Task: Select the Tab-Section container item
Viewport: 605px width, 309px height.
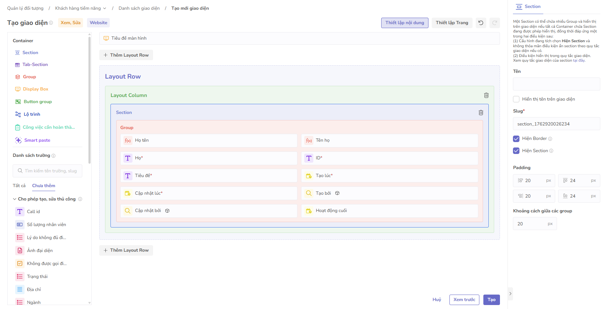Action: pos(35,65)
